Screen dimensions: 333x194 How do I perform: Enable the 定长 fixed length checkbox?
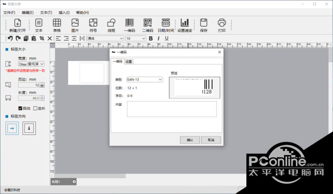(x=35, y=108)
